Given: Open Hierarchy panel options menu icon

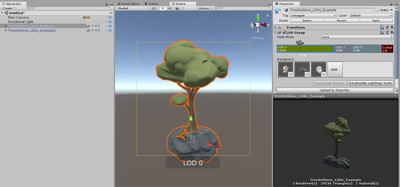Looking at the screenshot, I should tap(111, 4).
